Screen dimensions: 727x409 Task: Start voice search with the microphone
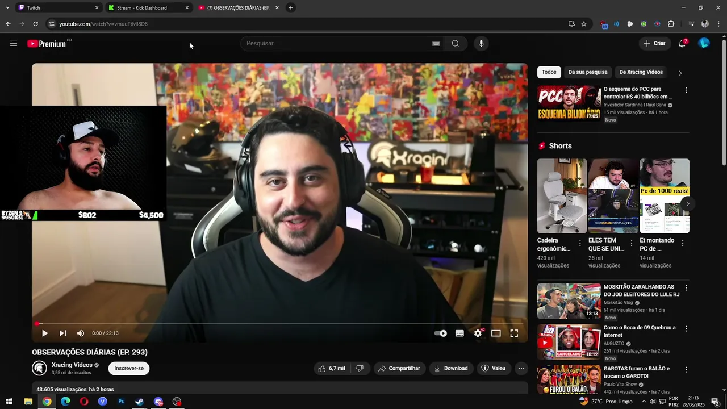(481, 44)
